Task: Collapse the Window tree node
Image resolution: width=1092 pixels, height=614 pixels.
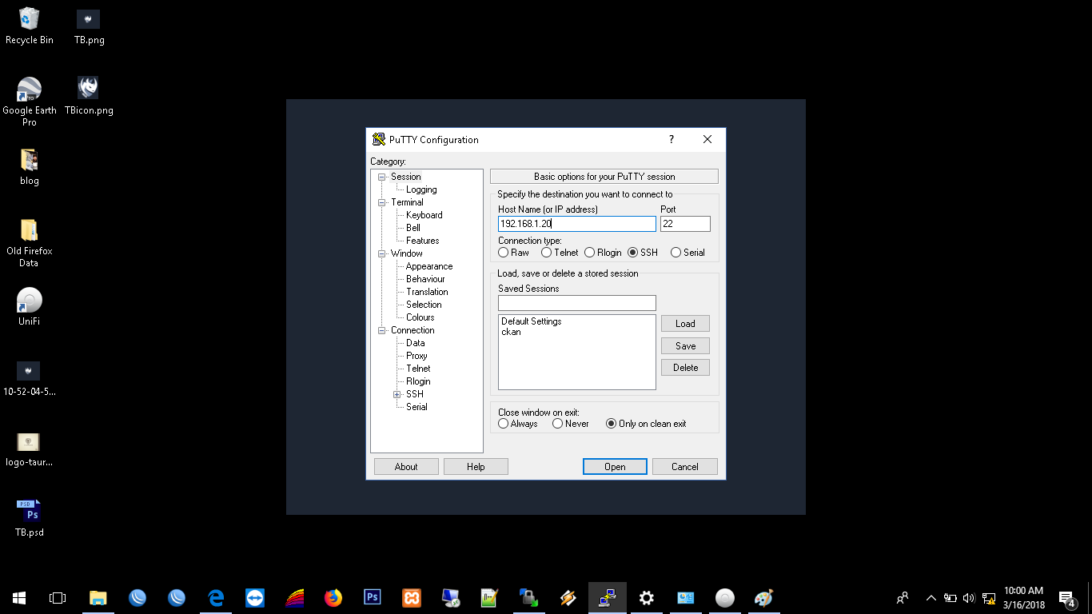Action: point(382,253)
